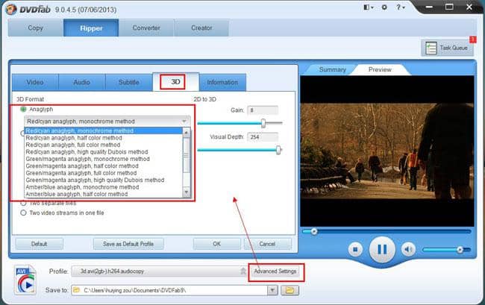Show the Preview panel tab
The height and width of the screenshot is (305, 485).
[x=380, y=69]
